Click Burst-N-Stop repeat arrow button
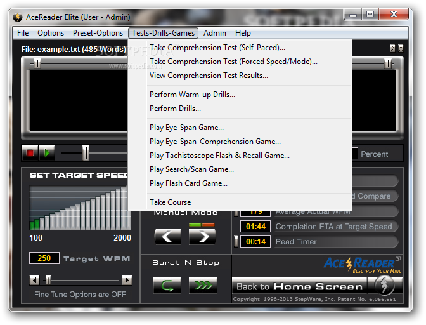The height and width of the screenshot is (325, 426). [x=167, y=285]
